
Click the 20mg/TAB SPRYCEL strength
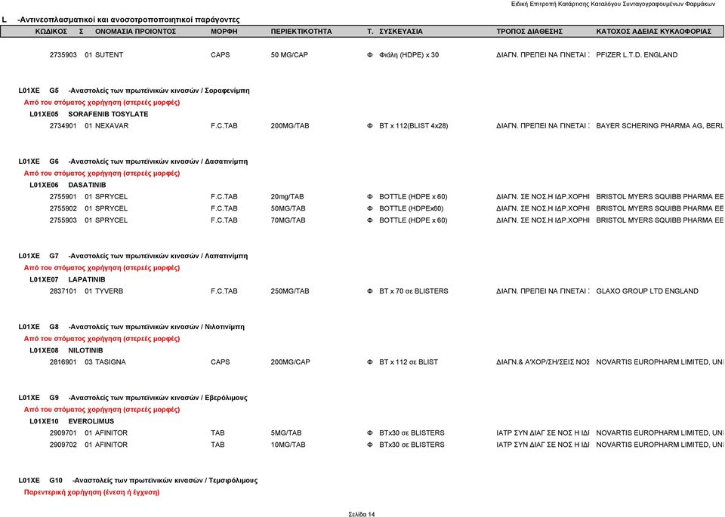287,197
